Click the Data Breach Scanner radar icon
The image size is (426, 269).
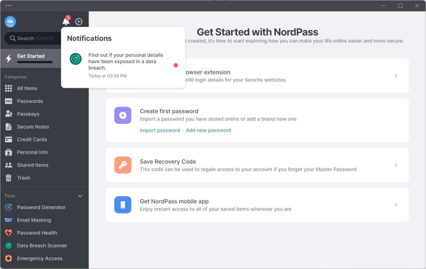click(8, 245)
